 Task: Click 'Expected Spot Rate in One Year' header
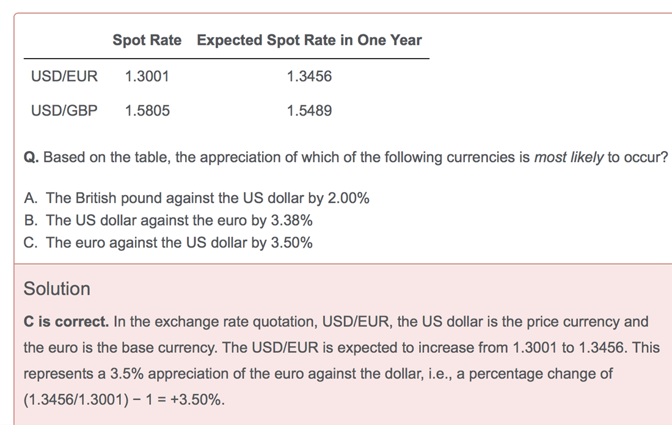(310, 40)
